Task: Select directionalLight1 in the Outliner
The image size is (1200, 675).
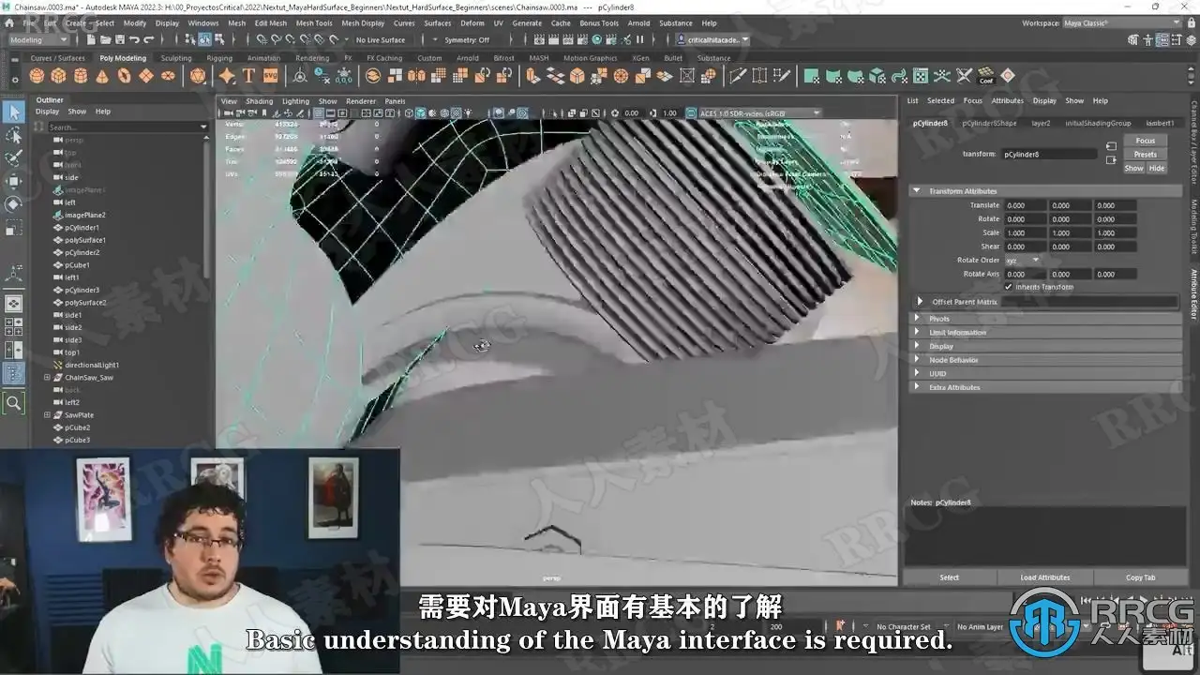Action: [91, 365]
